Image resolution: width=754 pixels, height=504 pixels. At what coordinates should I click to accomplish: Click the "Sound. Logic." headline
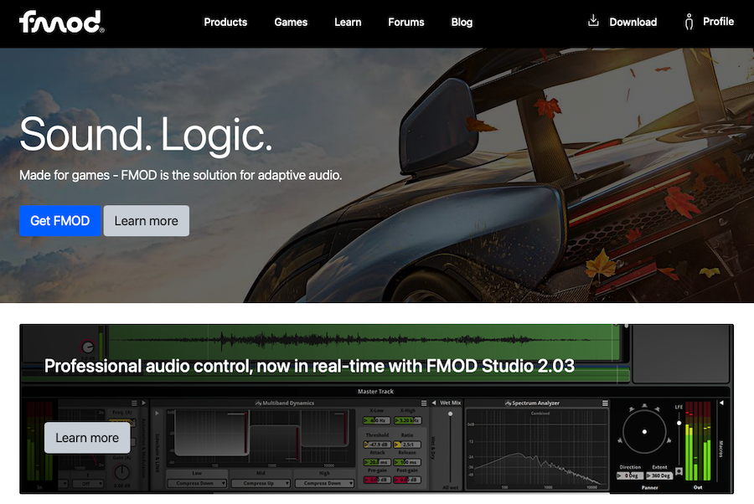click(x=146, y=135)
